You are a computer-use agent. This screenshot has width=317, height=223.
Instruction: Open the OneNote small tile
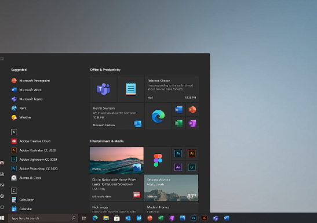click(192, 123)
